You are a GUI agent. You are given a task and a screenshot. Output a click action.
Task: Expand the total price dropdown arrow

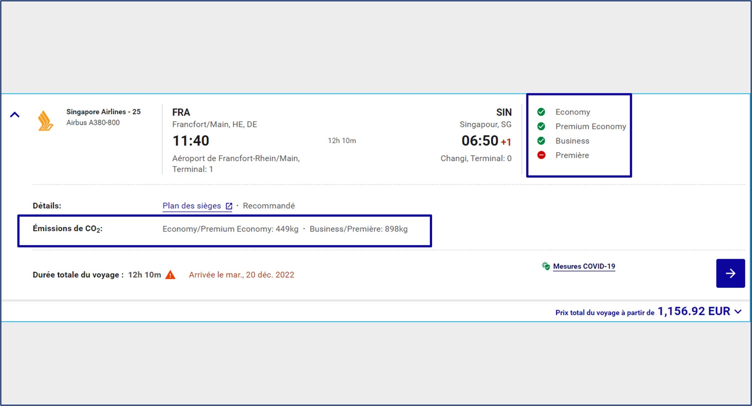coord(738,311)
